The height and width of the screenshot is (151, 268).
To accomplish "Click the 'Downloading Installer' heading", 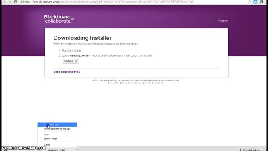I will (x=82, y=38).
